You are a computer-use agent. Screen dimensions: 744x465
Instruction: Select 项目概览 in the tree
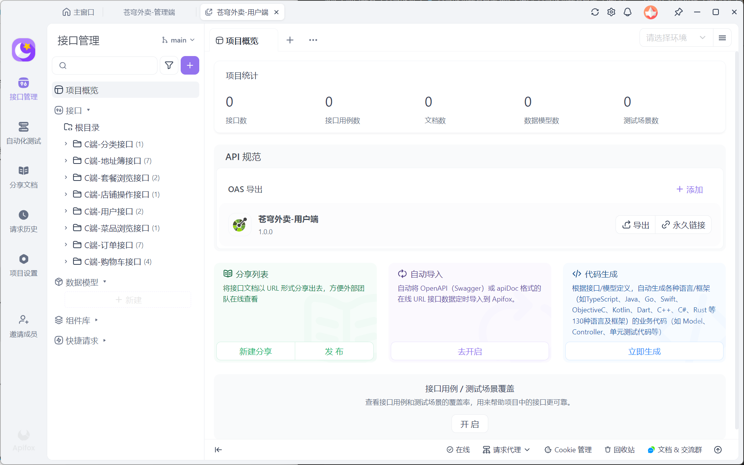(82, 90)
